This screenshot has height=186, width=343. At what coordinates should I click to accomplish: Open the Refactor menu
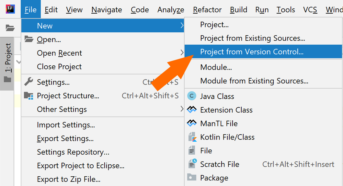[207, 10]
